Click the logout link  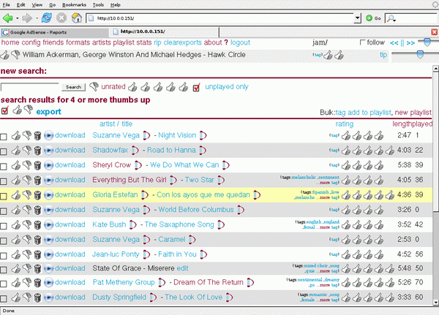tap(240, 42)
